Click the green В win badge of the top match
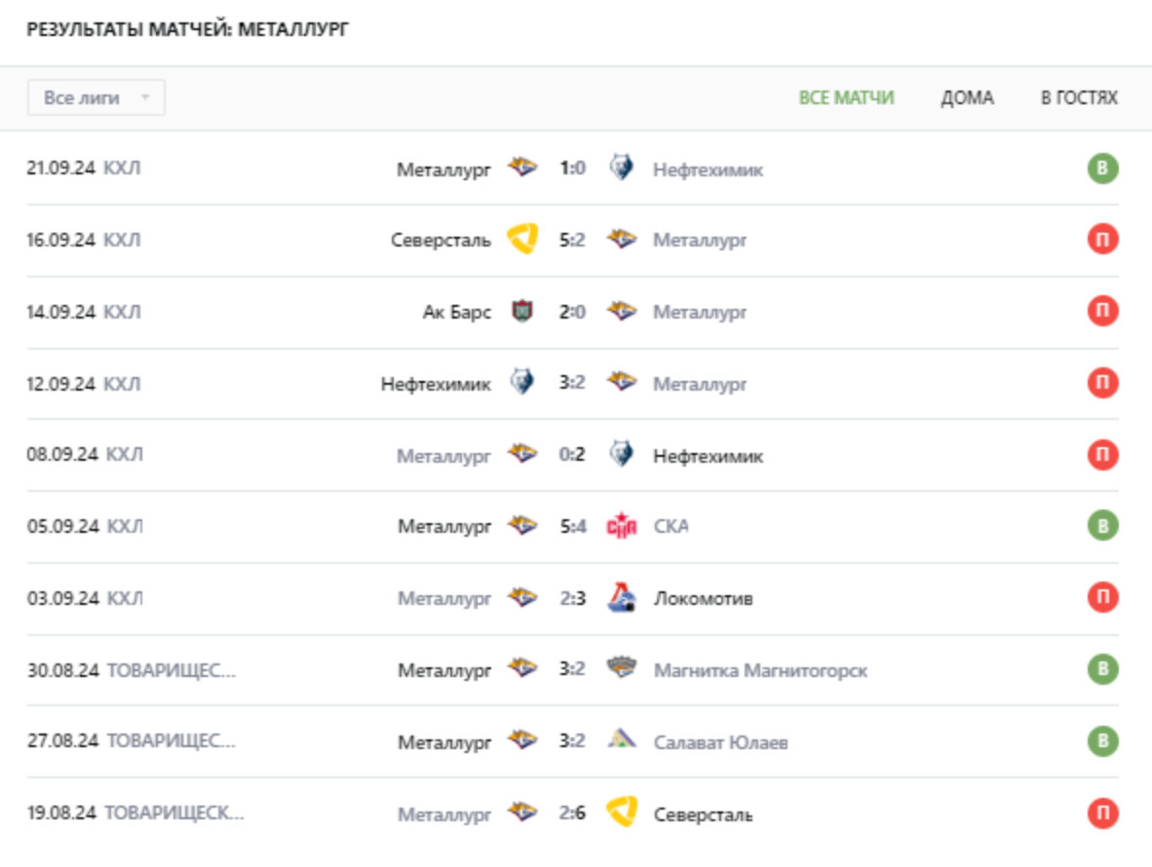1152x867 pixels. click(x=1100, y=168)
